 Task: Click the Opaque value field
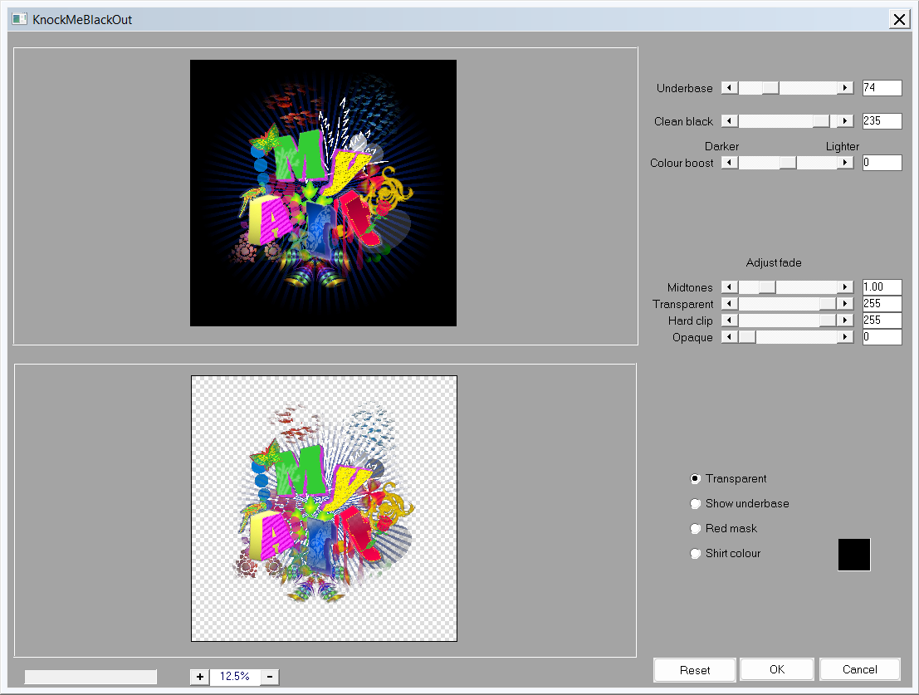click(x=882, y=337)
